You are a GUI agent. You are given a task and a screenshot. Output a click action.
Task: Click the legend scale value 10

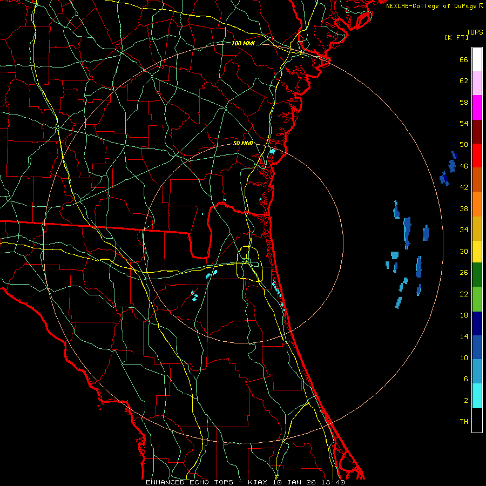[x=464, y=357]
